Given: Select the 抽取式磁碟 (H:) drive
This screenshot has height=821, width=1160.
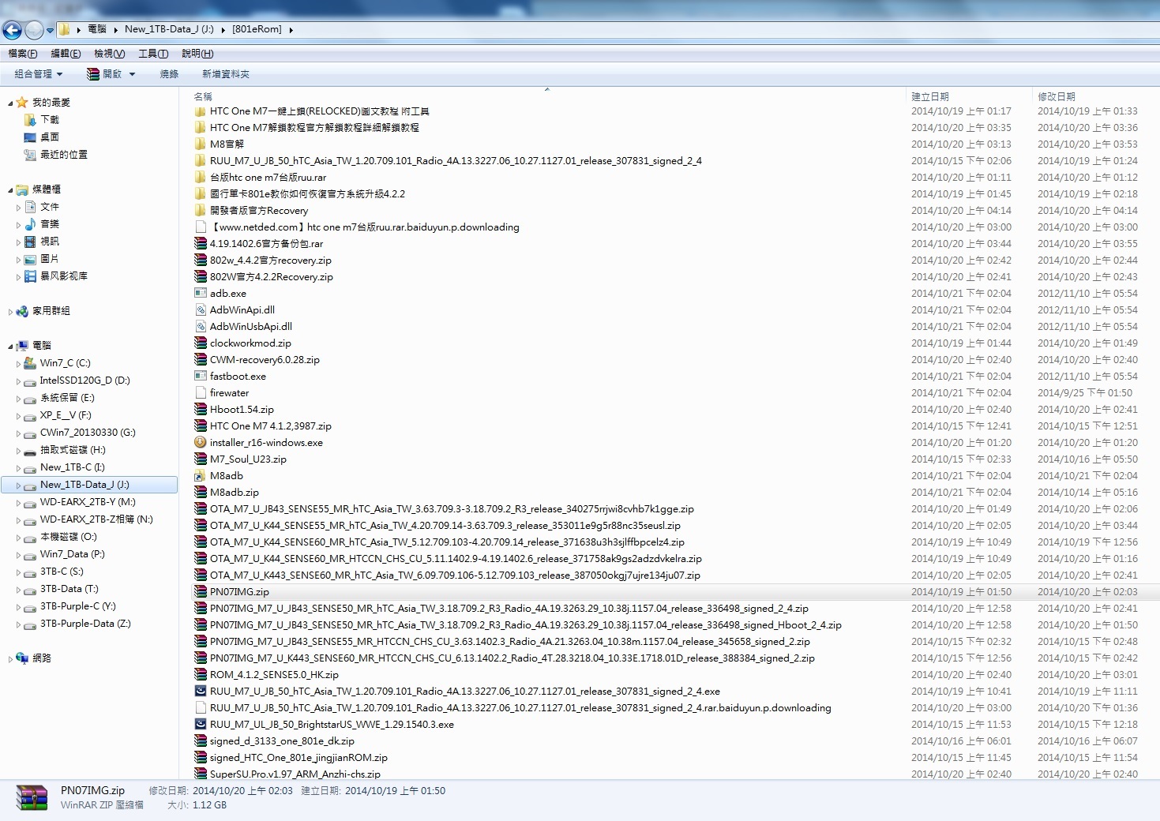Looking at the screenshot, I should [72, 450].
